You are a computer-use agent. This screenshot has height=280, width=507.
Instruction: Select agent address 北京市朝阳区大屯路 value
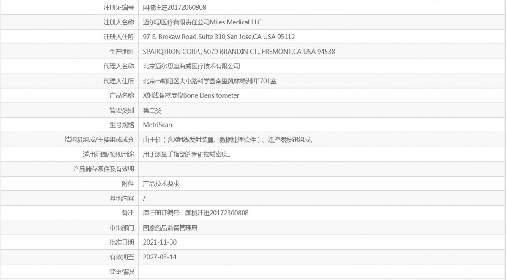[x=210, y=81]
